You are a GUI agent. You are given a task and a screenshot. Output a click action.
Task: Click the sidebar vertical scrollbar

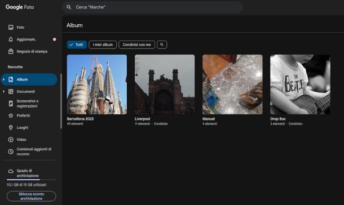point(61,101)
